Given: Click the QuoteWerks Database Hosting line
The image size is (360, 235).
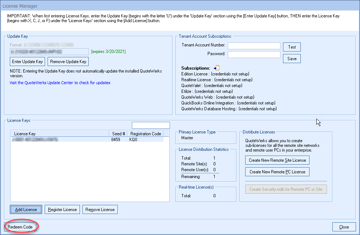Looking at the screenshot, I should pos(229,109).
